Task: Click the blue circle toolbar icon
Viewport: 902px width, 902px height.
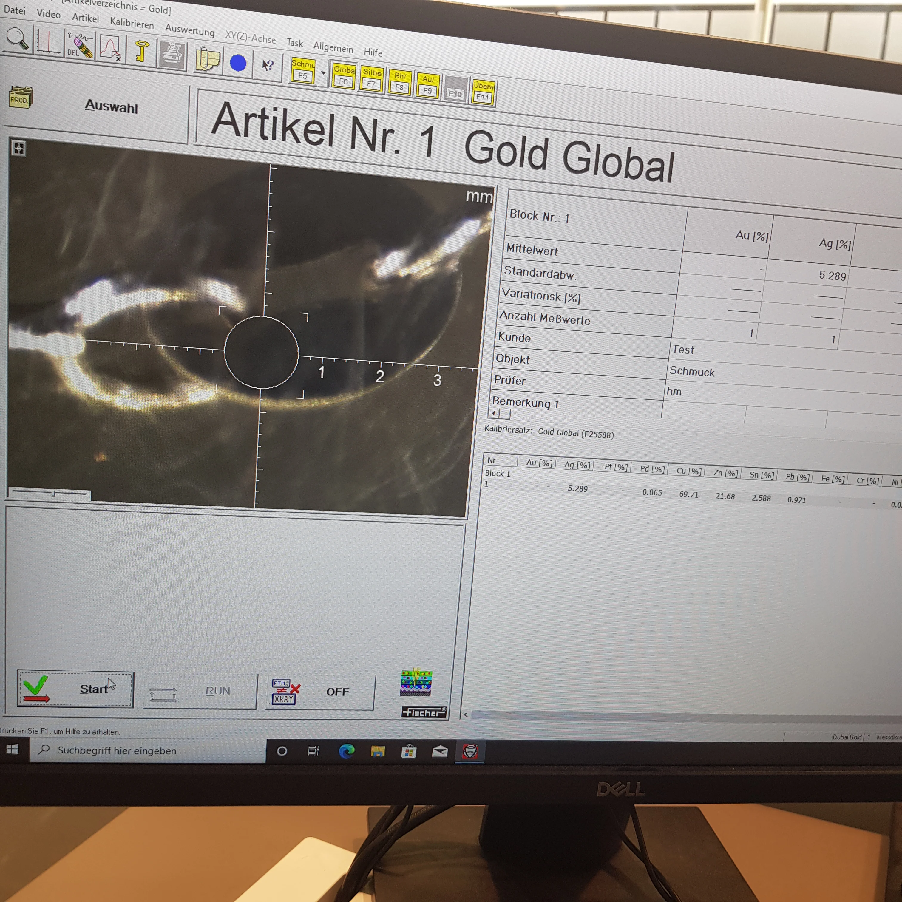Action: coord(238,63)
